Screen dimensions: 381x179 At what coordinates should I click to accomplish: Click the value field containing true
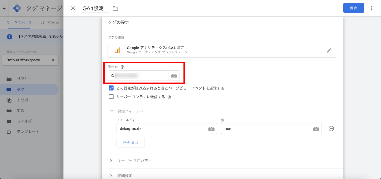[x=266, y=128]
